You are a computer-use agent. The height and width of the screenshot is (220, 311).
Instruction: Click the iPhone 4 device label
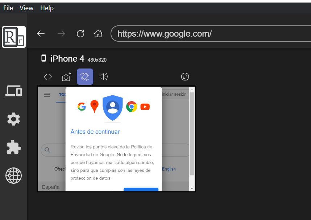coord(67,59)
